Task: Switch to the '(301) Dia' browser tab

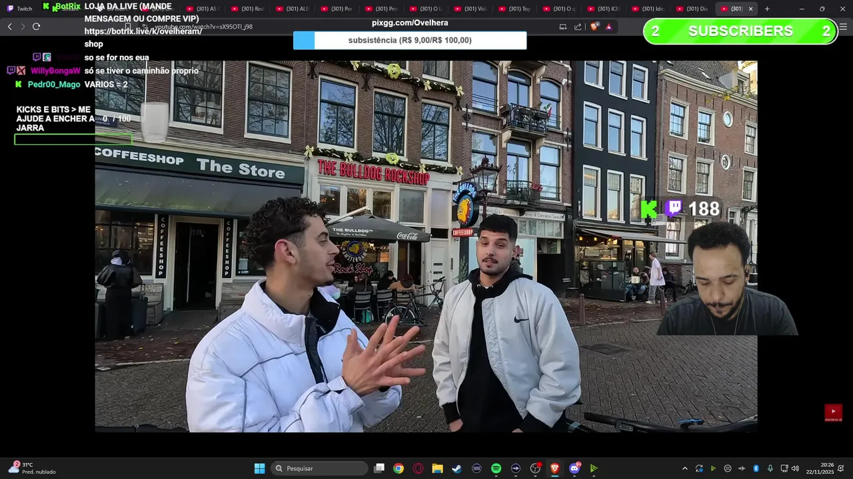Action: pyautogui.click(x=693, y=9)
